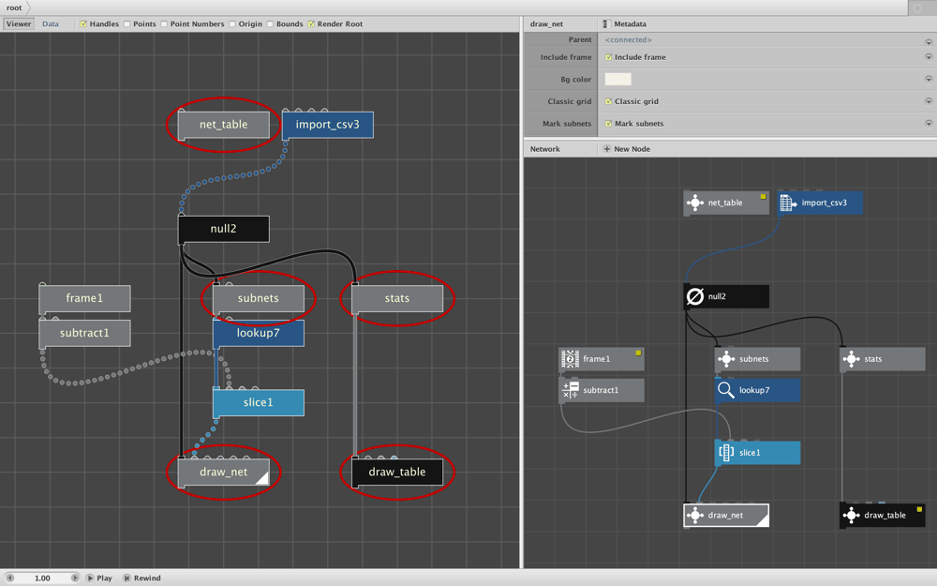Click the New Node button label

click(632, 149)
